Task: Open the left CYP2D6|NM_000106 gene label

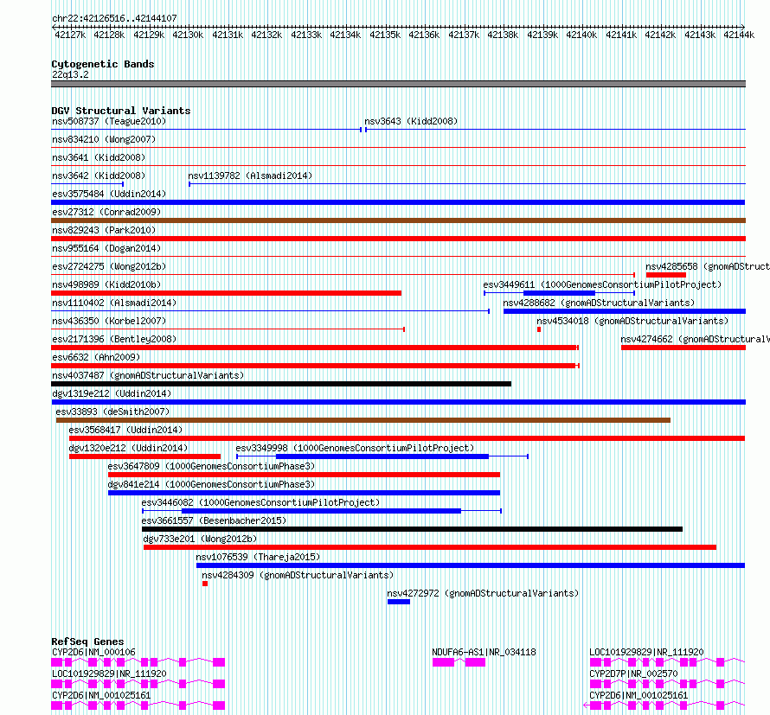Action: [x=93, y=652]
